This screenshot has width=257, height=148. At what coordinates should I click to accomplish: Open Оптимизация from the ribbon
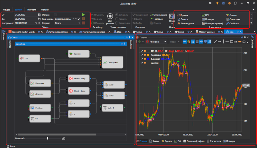(158, 15)
